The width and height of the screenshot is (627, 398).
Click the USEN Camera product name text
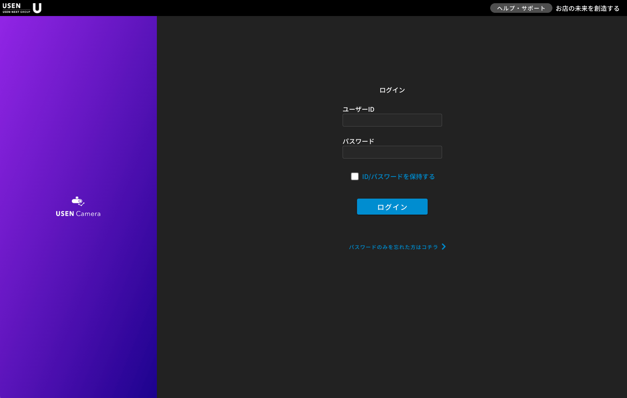[78, 214]
